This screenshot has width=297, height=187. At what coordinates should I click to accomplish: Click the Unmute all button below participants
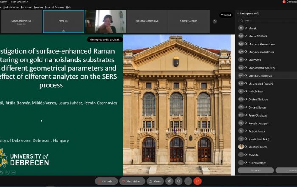coord(286,170)
